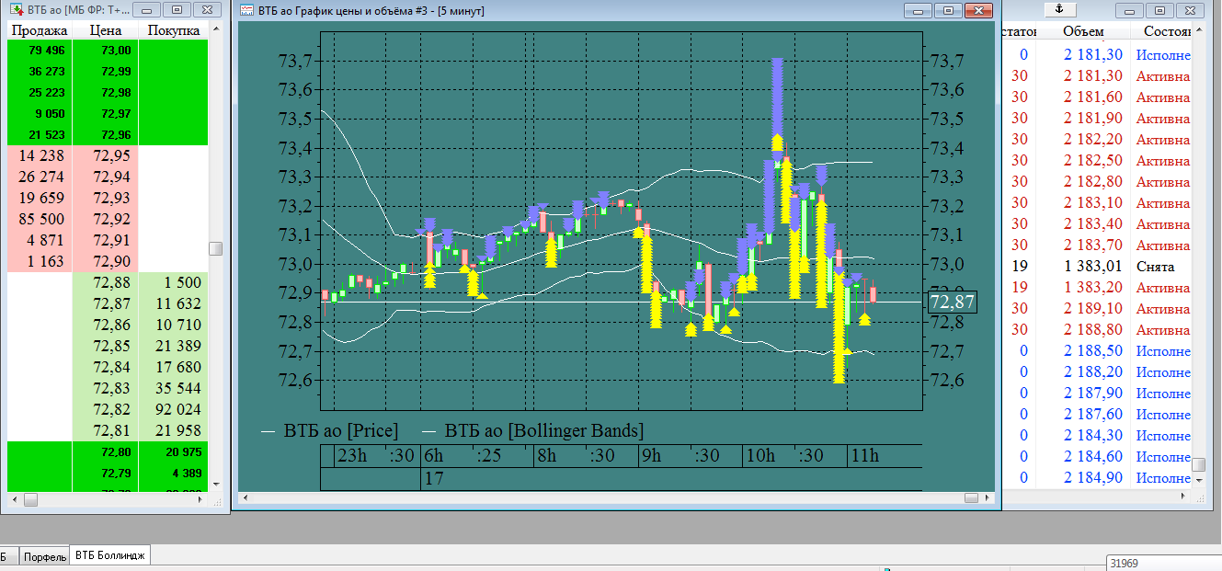Select the 2 189,10 volume cell
This screenshot has height=571, width=1222.
[1083, 309]
